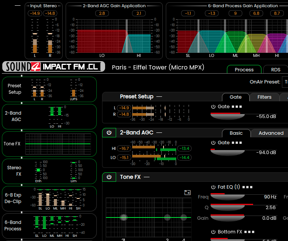Click the AGC HI output value -13.4
This screenshot has width=288, height=241.
(x=184, y=148)
